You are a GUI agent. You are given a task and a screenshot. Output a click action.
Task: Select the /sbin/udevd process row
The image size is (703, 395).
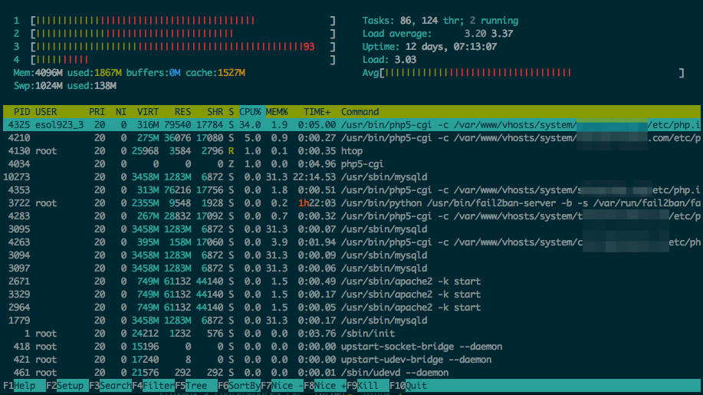[x=351, y=372]
